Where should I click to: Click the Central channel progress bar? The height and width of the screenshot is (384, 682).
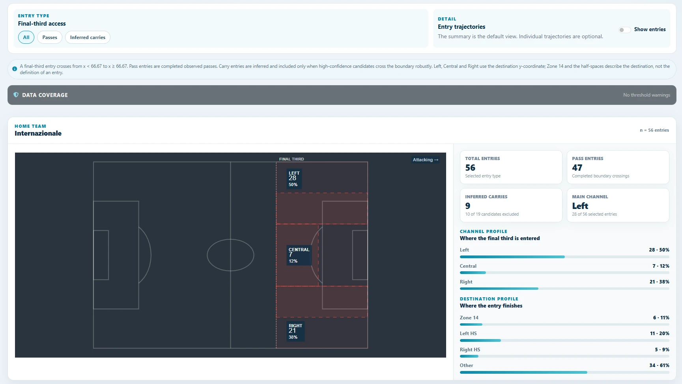click(564, 273)
